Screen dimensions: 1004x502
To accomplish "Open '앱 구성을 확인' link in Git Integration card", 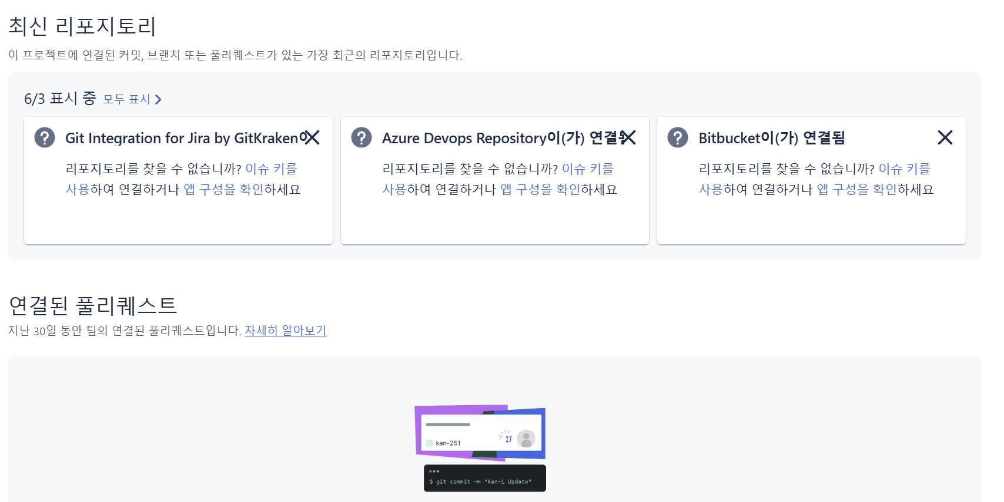I will pos(223,189).
